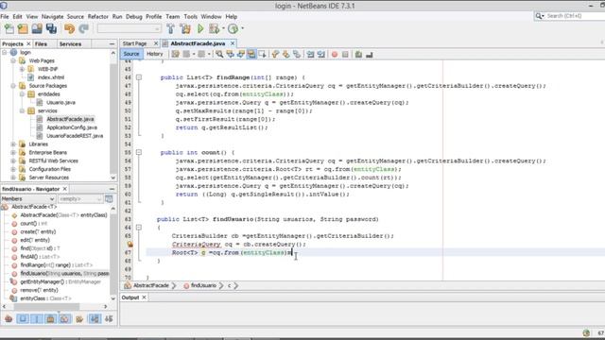Click the Open Project toolbar icon
Image resolution: width=605 pixels, height=340 pixels.
(x=37, y=28)
